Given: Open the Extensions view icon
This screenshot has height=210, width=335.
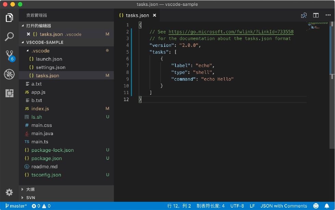Looking at the screenshot, I should (10, 93).
